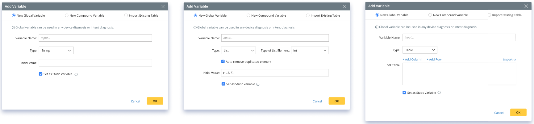Image resolution: width=534 pixels, height=124 pixels.
Task: Close the Add Variable dialog with Table type
Action: coord(526,6)
